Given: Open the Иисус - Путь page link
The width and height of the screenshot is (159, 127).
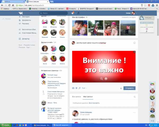Looking at the screenshot, I should 52,103.
